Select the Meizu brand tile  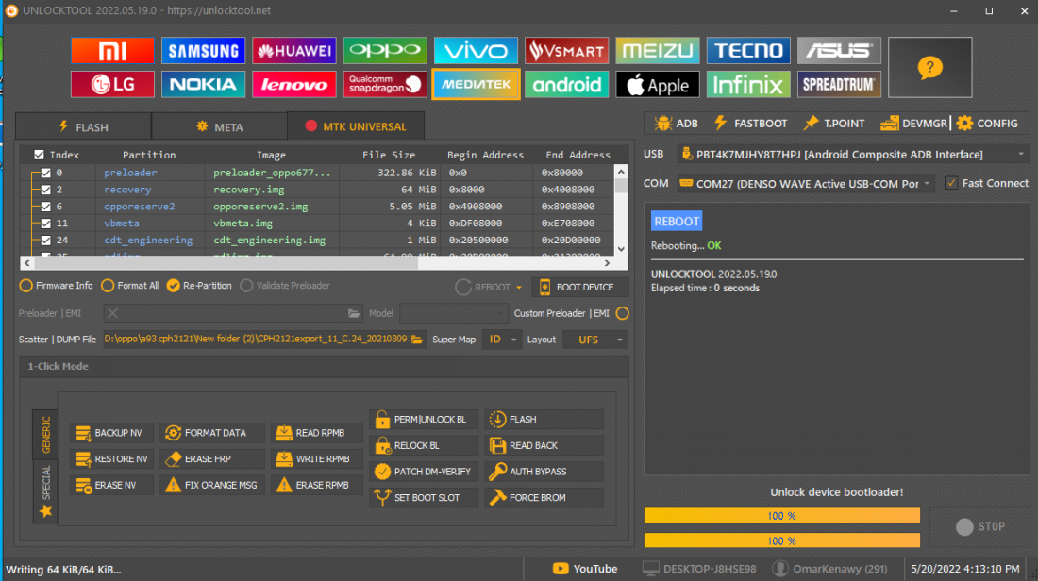click(658, 50)
